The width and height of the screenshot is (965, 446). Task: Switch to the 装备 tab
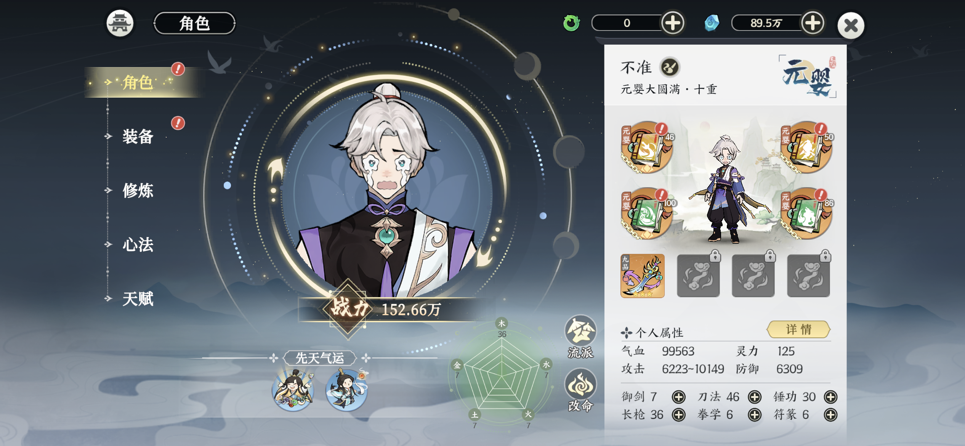pos(138,136)
